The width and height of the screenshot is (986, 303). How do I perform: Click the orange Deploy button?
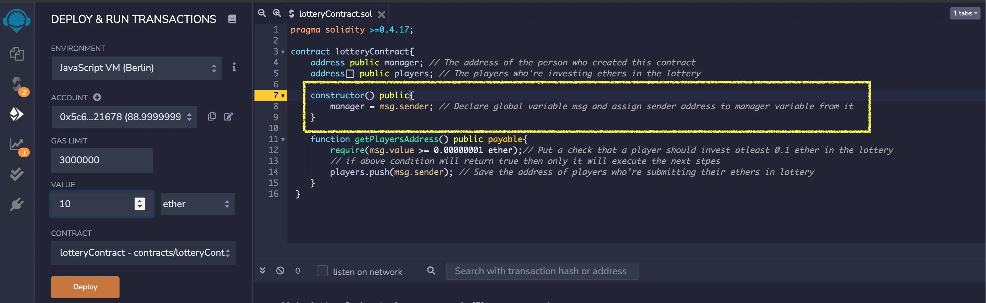coord(85,287)
